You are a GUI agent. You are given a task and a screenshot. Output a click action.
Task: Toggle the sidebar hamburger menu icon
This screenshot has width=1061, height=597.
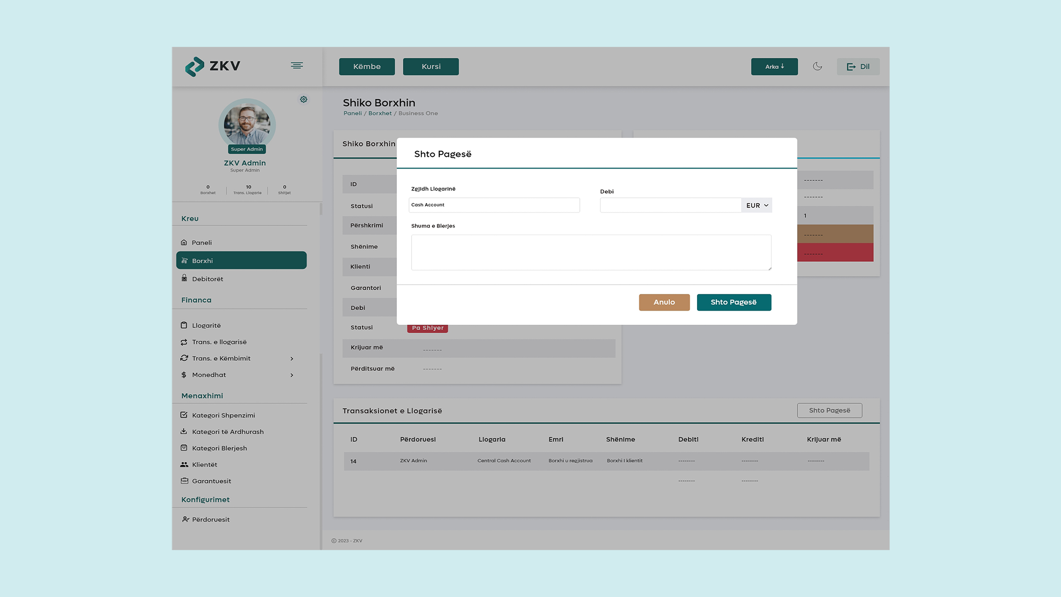point(297,66)
